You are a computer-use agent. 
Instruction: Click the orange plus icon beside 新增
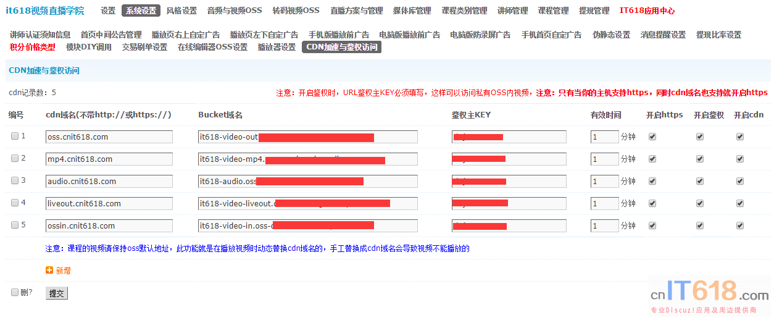pyautogui.click(x=49, y=271)
